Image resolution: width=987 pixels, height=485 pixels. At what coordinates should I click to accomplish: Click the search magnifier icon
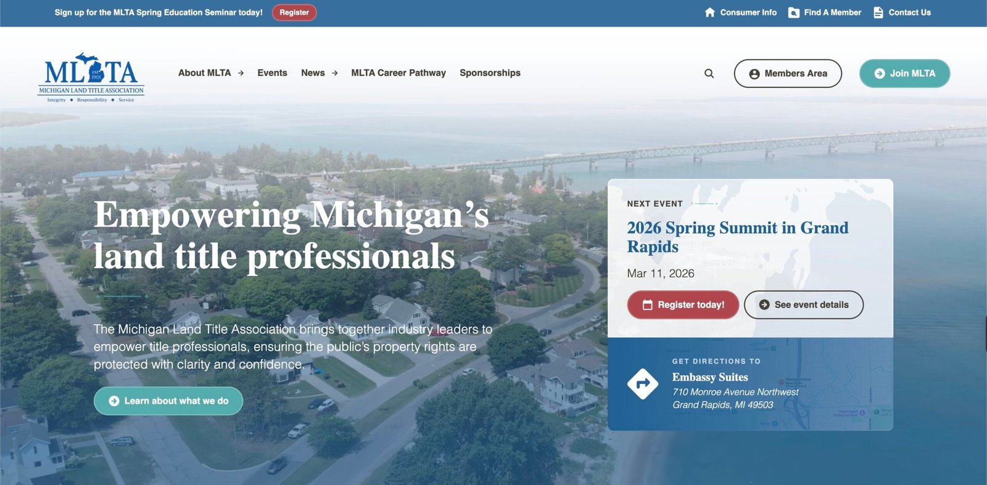(x=709, y=73)
